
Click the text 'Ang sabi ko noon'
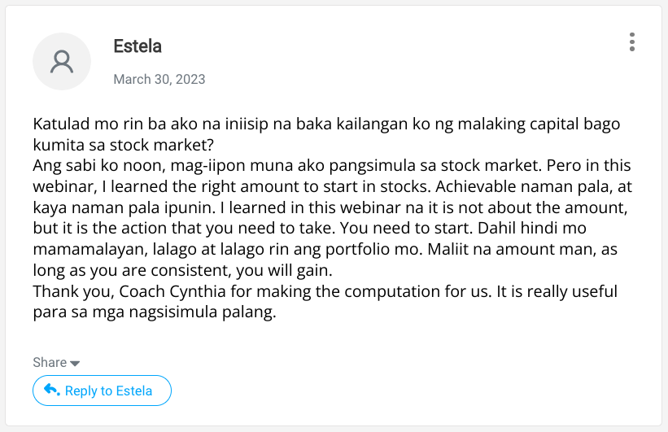[98, 166]
